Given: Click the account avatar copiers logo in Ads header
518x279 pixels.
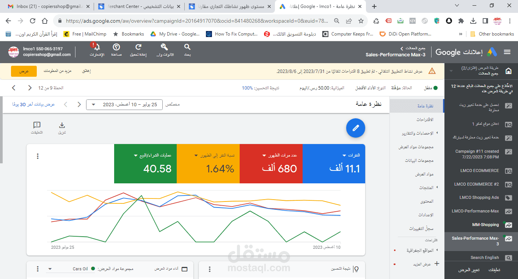Looking at the screenshot, I should [x=14, y=52].
